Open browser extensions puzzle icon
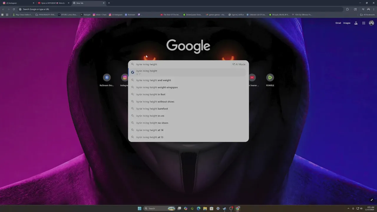This screenshot has height=212, width=377. pyautogui.click(x=347, y=9)
